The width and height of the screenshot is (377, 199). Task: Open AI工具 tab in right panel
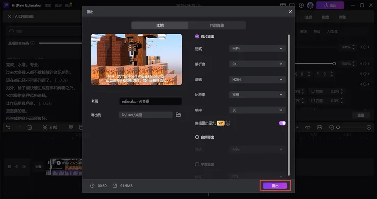[332, 31]
